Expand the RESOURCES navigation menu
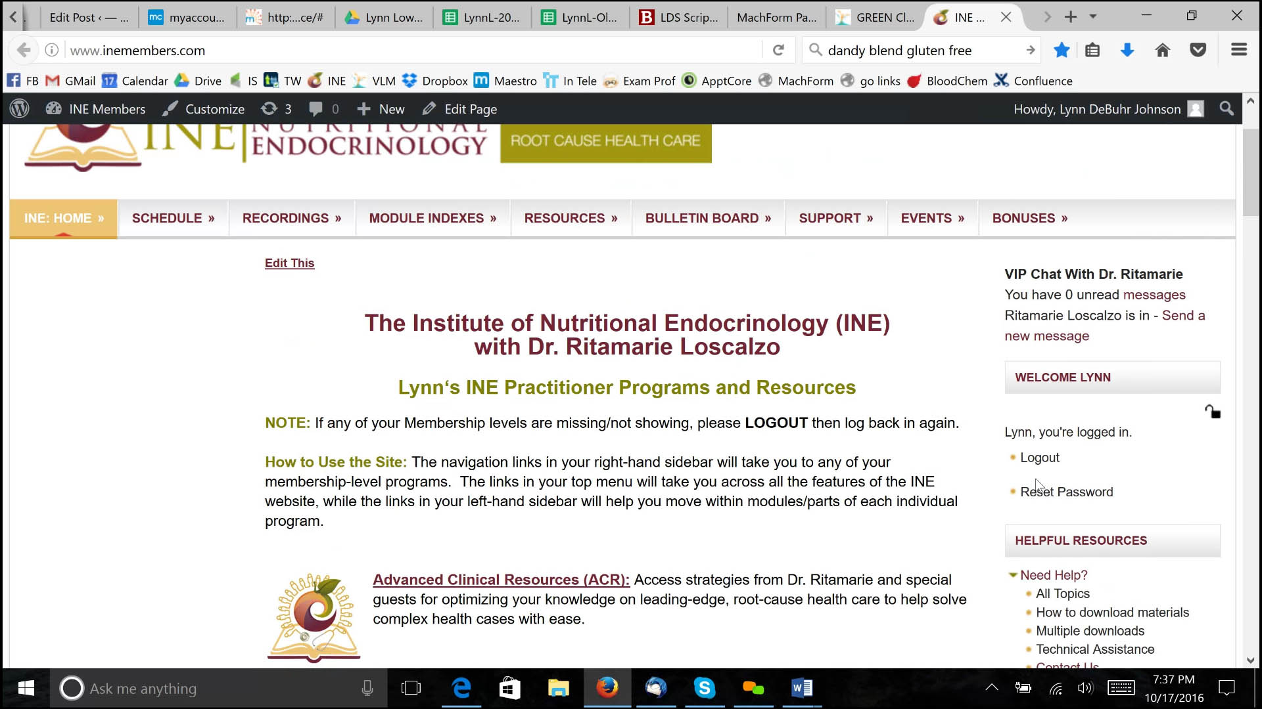1262x709 pixels. [x=570, y=219]
